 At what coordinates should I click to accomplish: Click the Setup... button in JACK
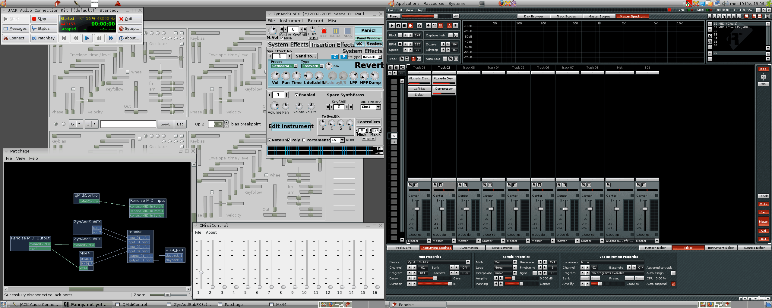pyautogui.click(x=129, y=29)
